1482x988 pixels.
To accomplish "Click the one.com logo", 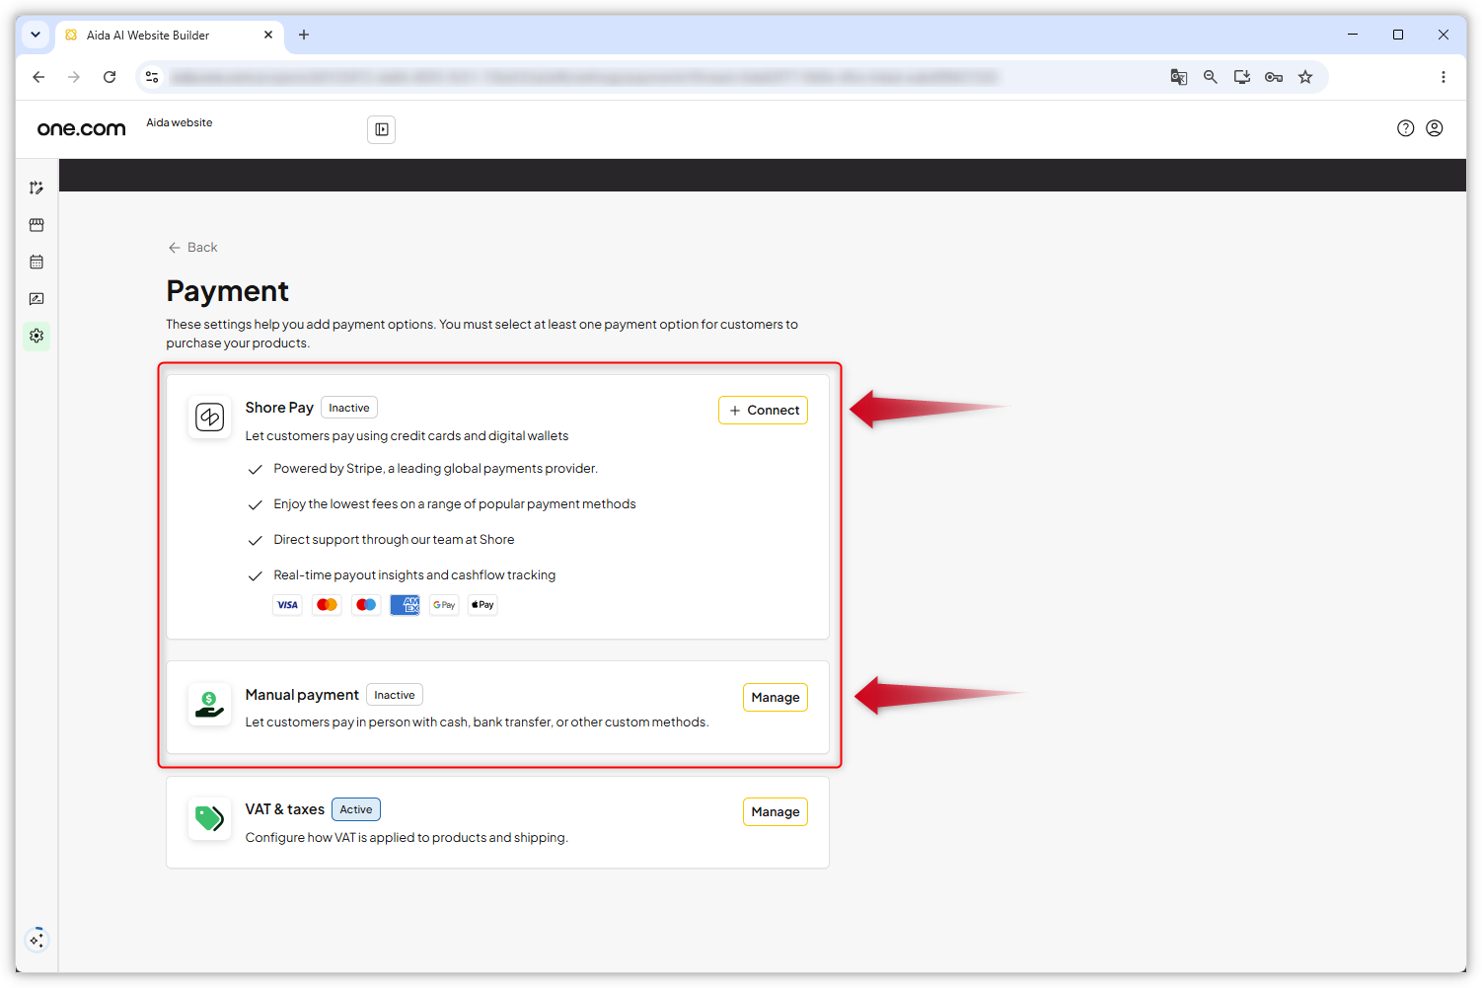I will 82,128.
